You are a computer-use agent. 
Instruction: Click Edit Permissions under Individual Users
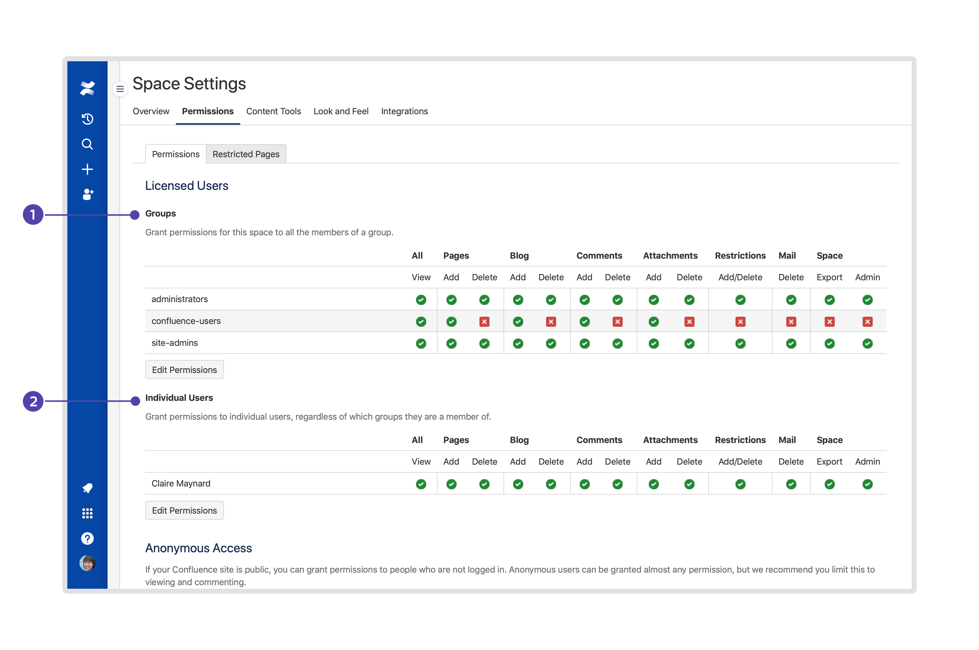click(x=184, y=510)
